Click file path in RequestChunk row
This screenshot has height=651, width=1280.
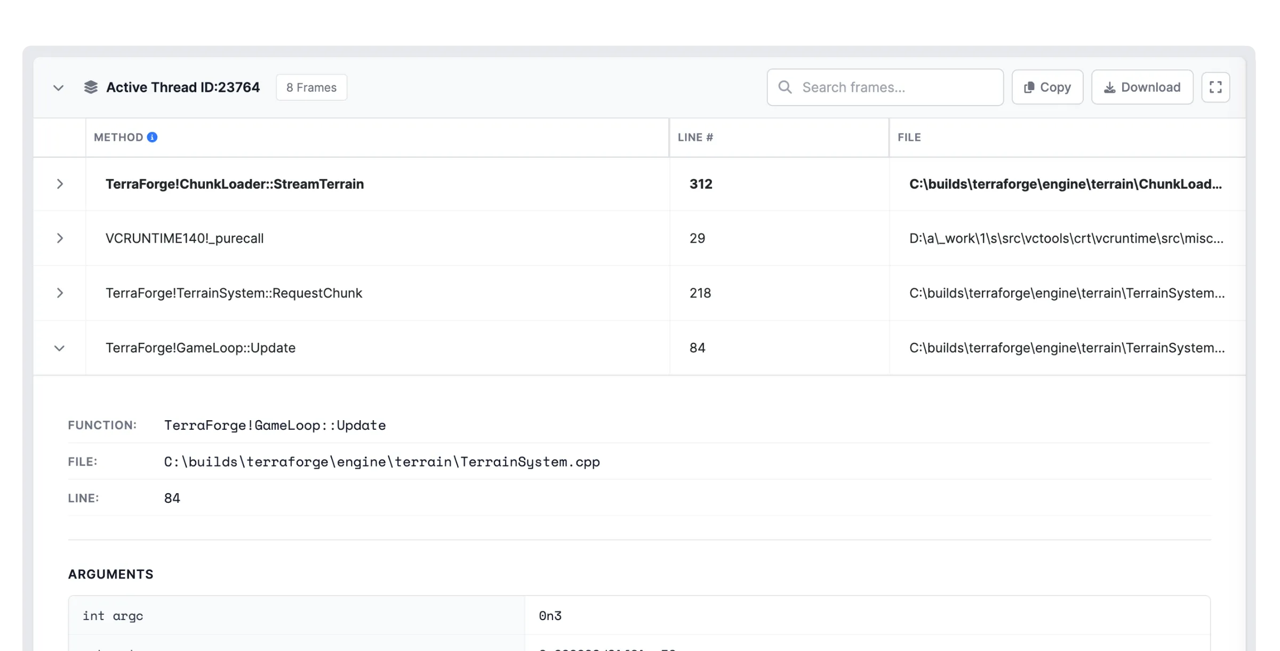click(x=1067, y=293)
